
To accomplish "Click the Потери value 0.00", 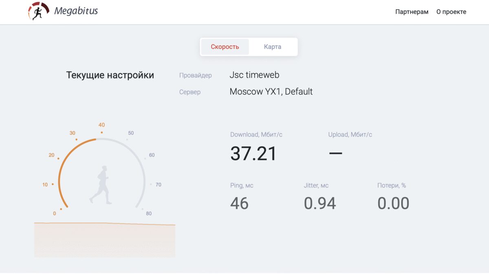I will [394, 202].
